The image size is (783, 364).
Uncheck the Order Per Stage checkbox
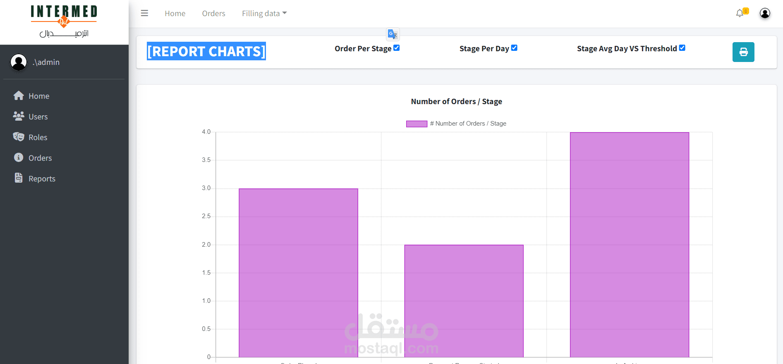click(397, 48)
